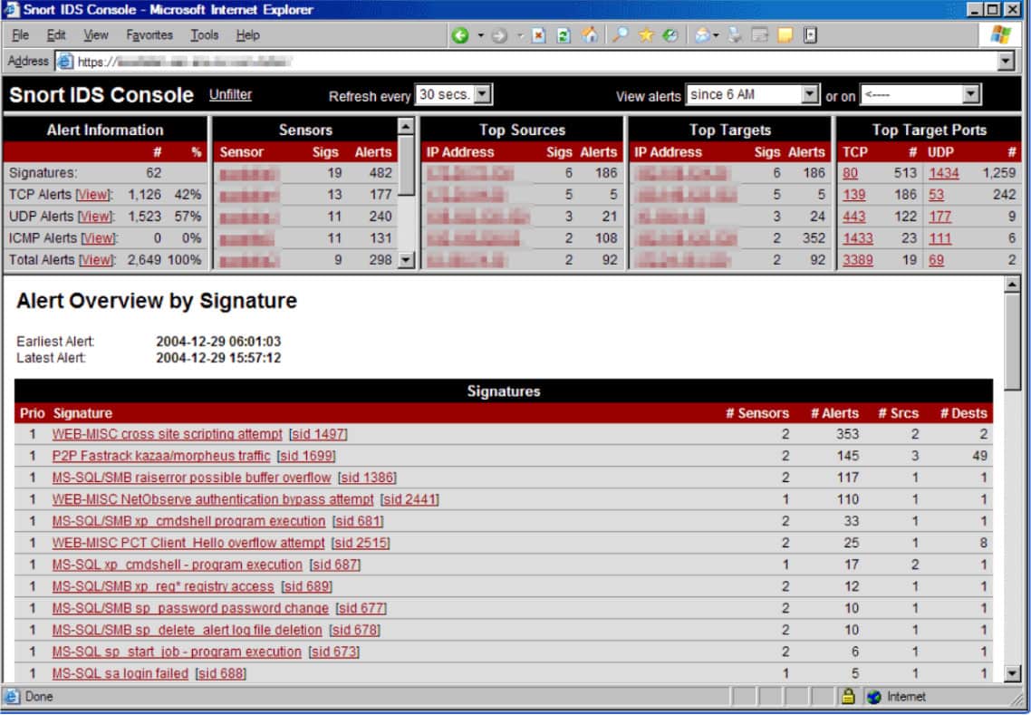Open the File menu
Image resolution: width=1031 pixels, height=715 pixels.
click(x=20, y=34)
